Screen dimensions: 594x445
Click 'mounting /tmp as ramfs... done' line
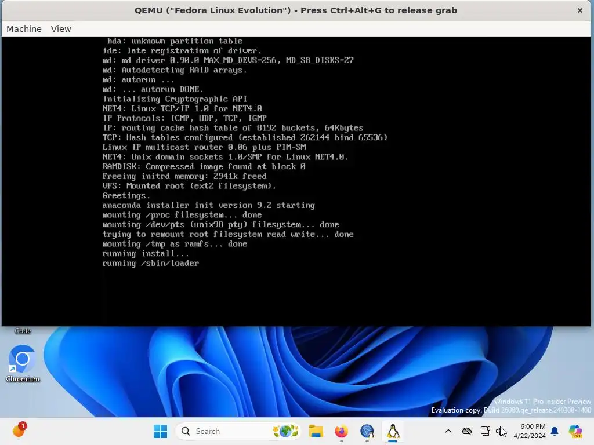pos(175,244)
